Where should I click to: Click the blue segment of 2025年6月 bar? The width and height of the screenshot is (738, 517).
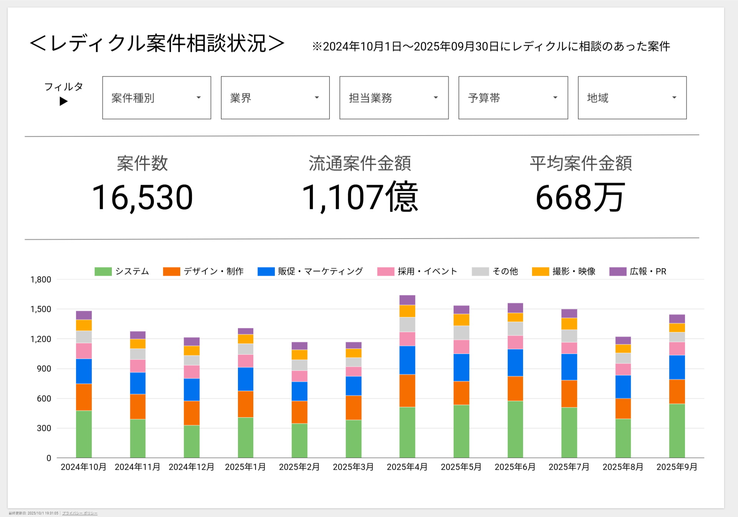coord(515,363)
